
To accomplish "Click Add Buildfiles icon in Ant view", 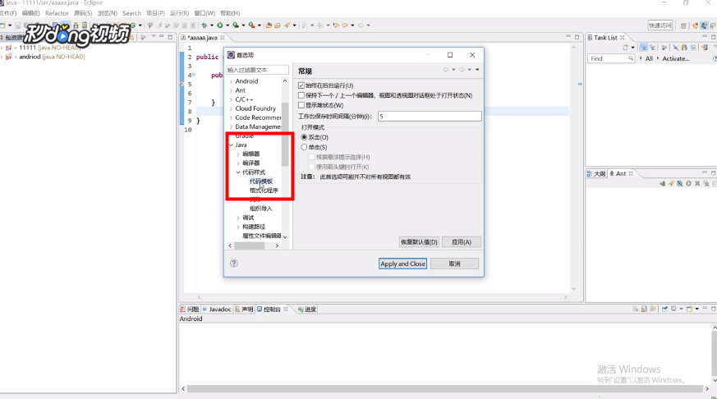I will (x=663, y=183).
